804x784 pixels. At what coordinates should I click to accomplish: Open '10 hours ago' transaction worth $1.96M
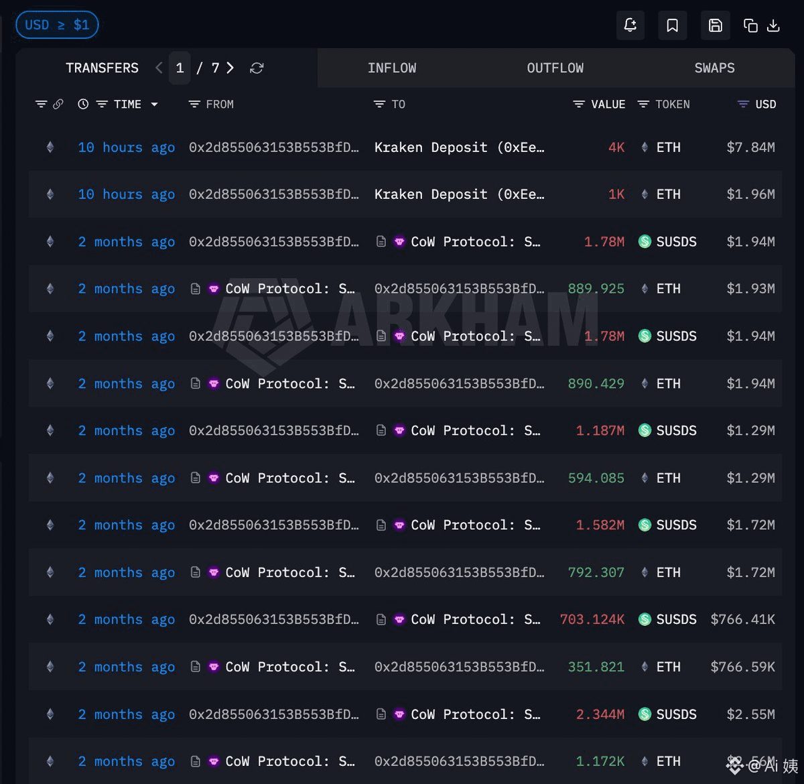click(x=127, y=194)
